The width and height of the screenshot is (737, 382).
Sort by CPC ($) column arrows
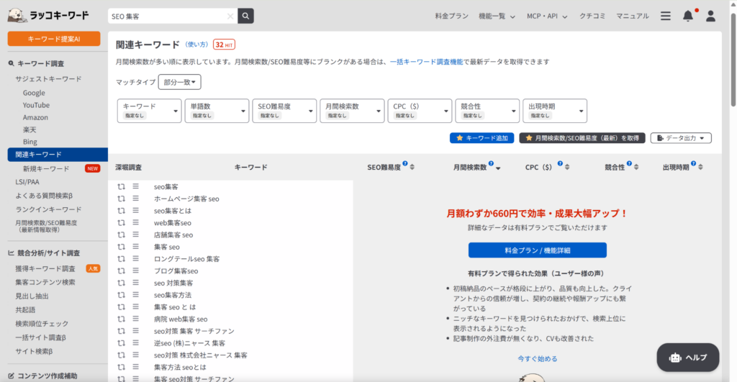tap(567, 168)
